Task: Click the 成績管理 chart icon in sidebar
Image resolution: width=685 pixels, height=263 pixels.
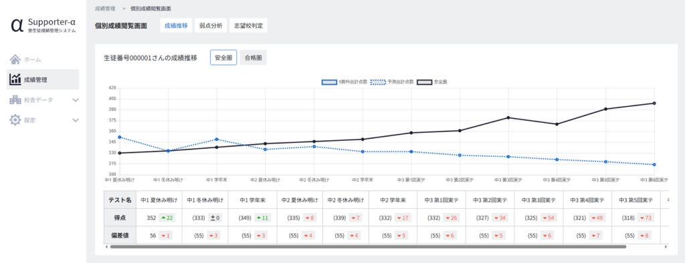Action: [15, 79]
